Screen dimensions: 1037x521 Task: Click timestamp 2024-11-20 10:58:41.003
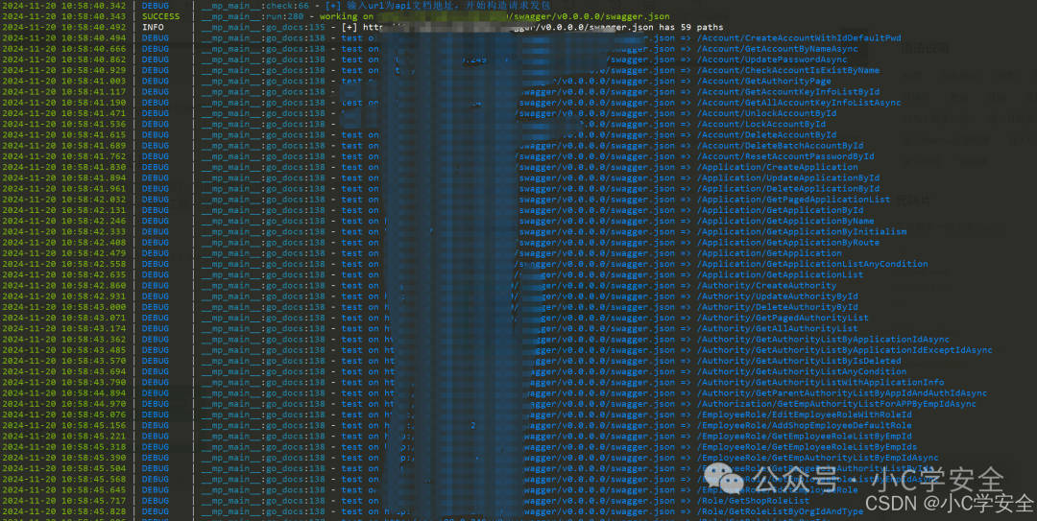click(x=64, y=81)
